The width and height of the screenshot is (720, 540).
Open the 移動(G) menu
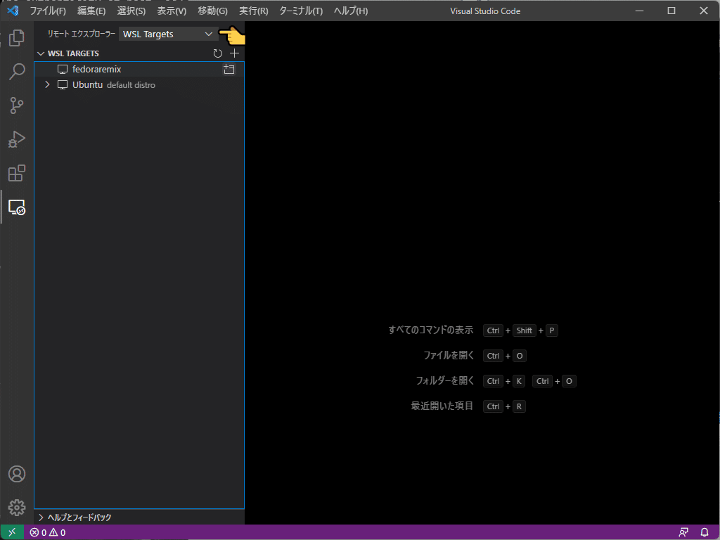coord(212,11)
